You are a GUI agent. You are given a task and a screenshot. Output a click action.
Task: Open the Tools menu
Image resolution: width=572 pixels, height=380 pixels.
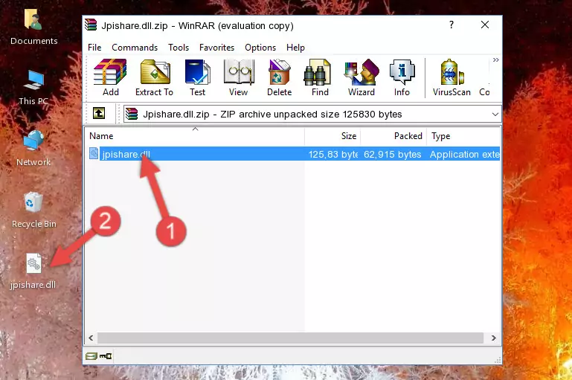(x=179, y=48)
